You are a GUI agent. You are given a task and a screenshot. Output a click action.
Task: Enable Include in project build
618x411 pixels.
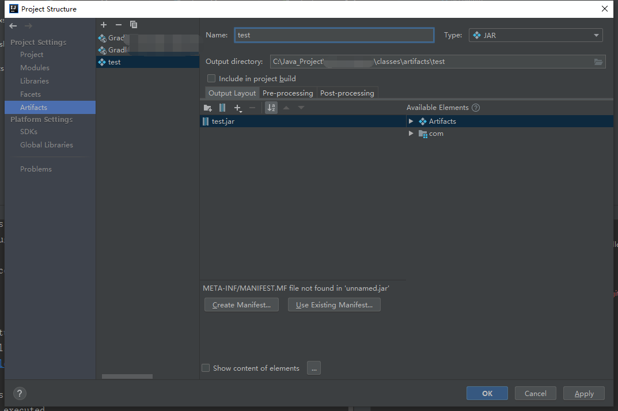click(211, 78)
